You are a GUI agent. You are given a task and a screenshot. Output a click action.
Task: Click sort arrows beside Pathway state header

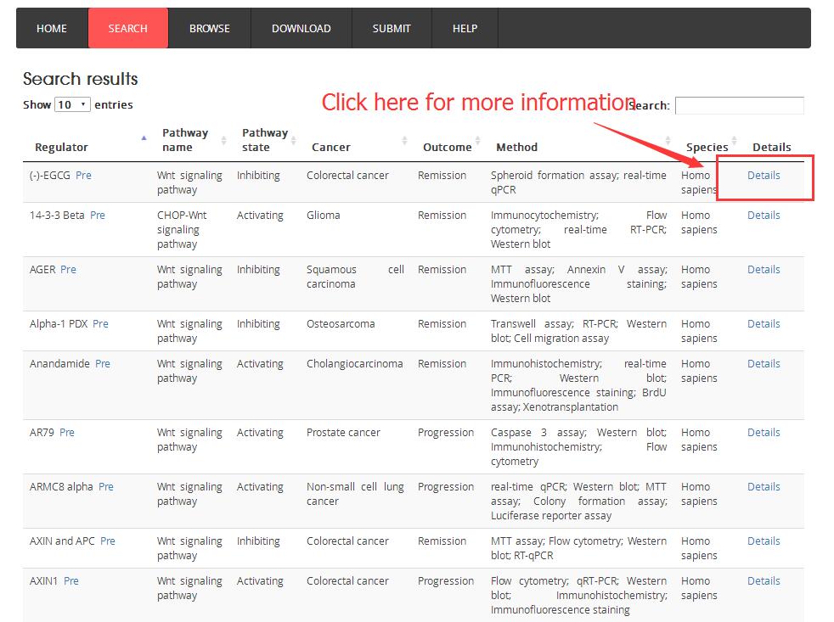coord(295,140)
